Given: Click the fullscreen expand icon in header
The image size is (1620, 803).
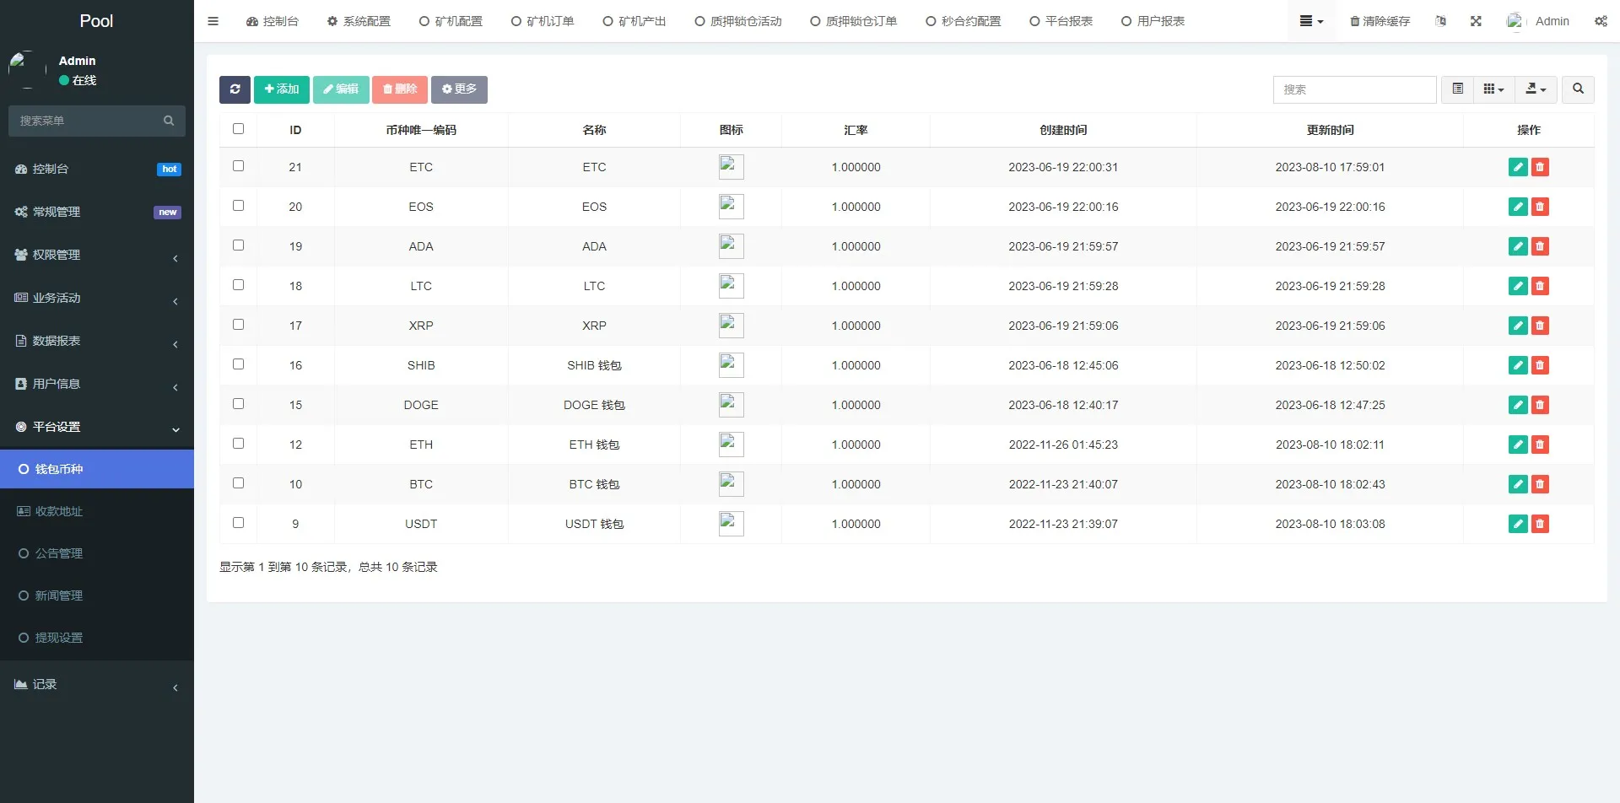Looking at the screenshot, I should pos(1476,21).
